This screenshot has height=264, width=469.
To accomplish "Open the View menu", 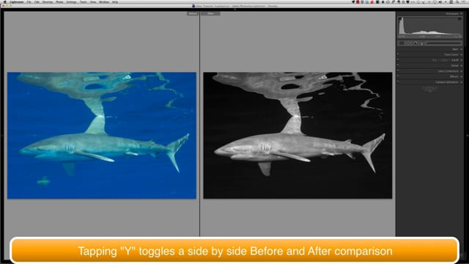I will pyautogui.click(x=93, y=1).
